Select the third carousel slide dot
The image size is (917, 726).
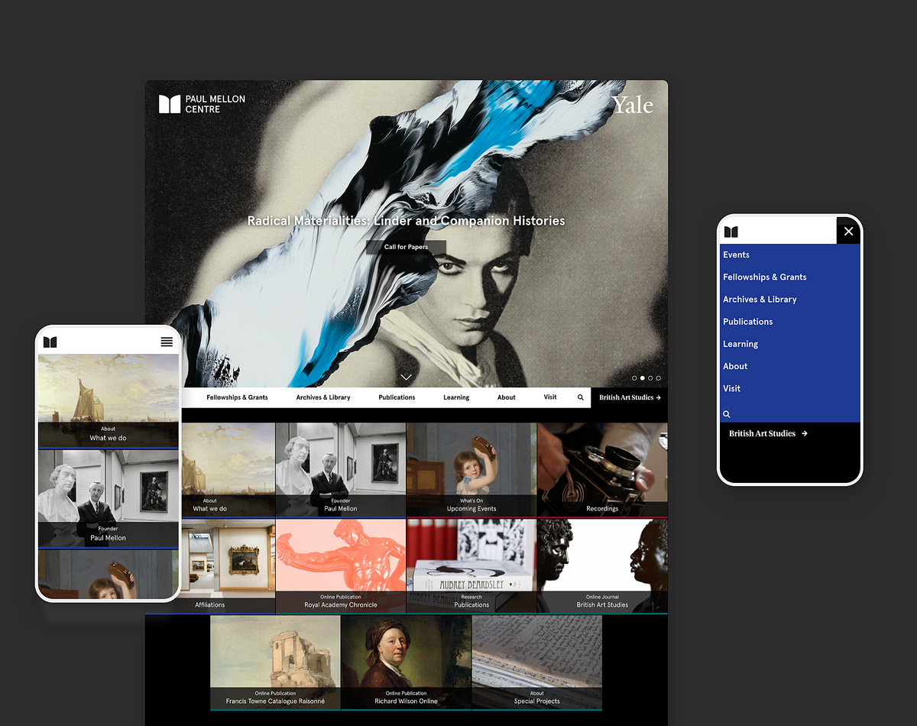pos(650,378)
